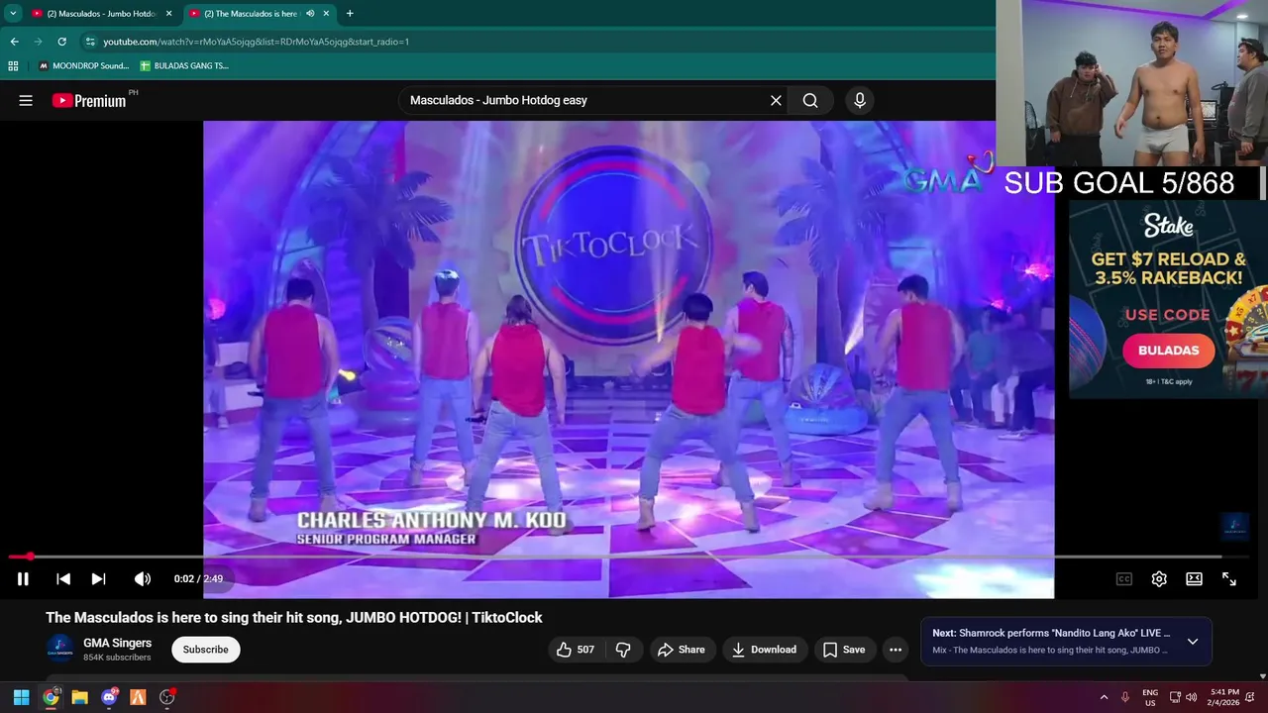Click the Masculados search input field
The width and height of the screenshot is (1268, 713).
point(584,100)
